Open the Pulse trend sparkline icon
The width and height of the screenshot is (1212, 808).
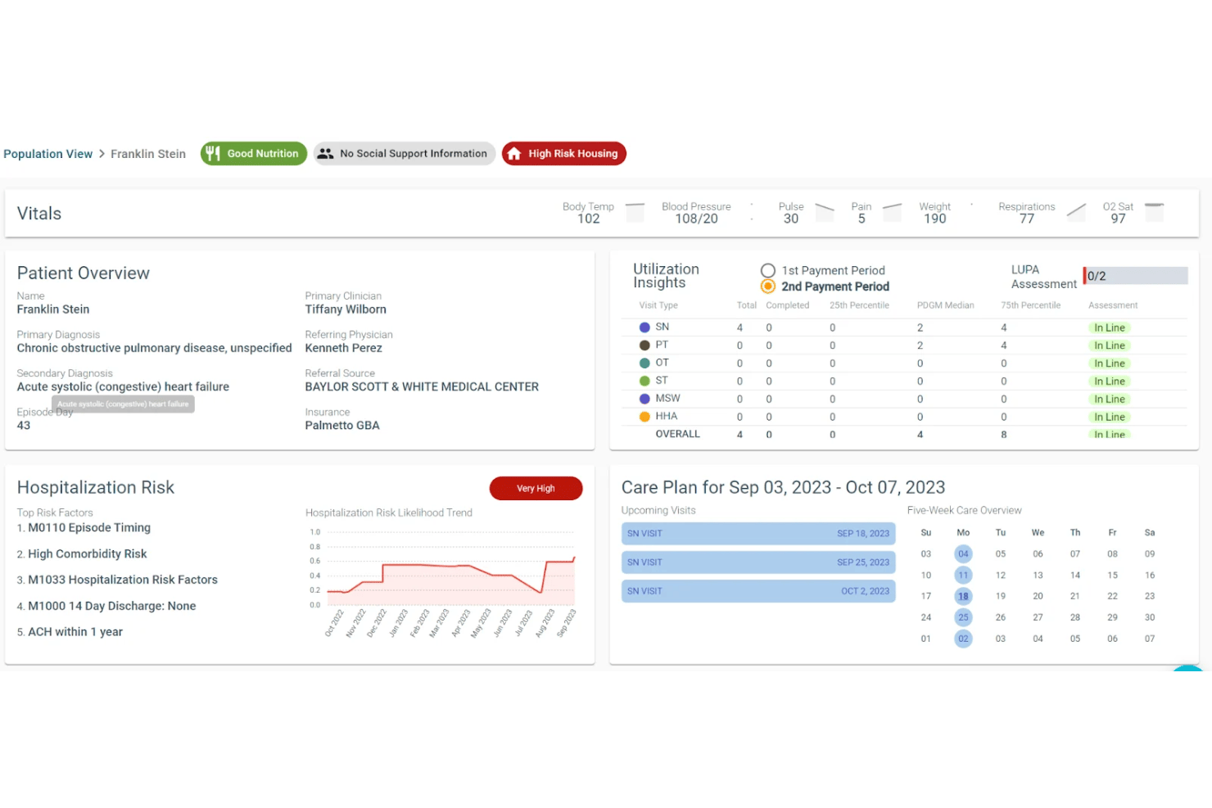click(x=825, y=213)
